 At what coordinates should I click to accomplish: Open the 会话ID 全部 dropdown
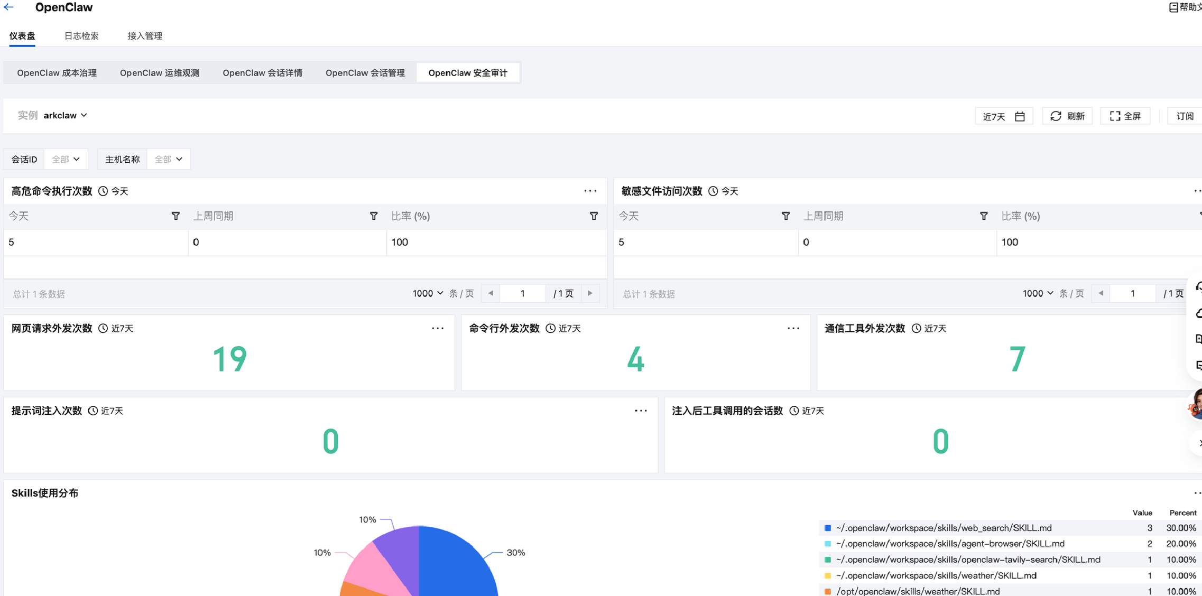(x=66, y=159)
